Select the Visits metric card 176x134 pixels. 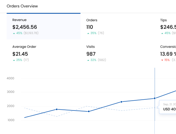coord(117,53)
